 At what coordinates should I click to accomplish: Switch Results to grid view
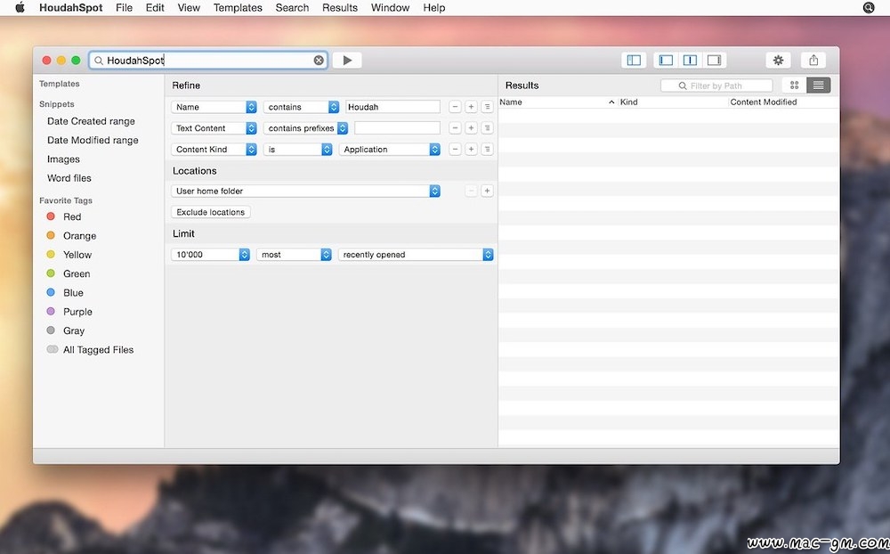click(794, 86)
